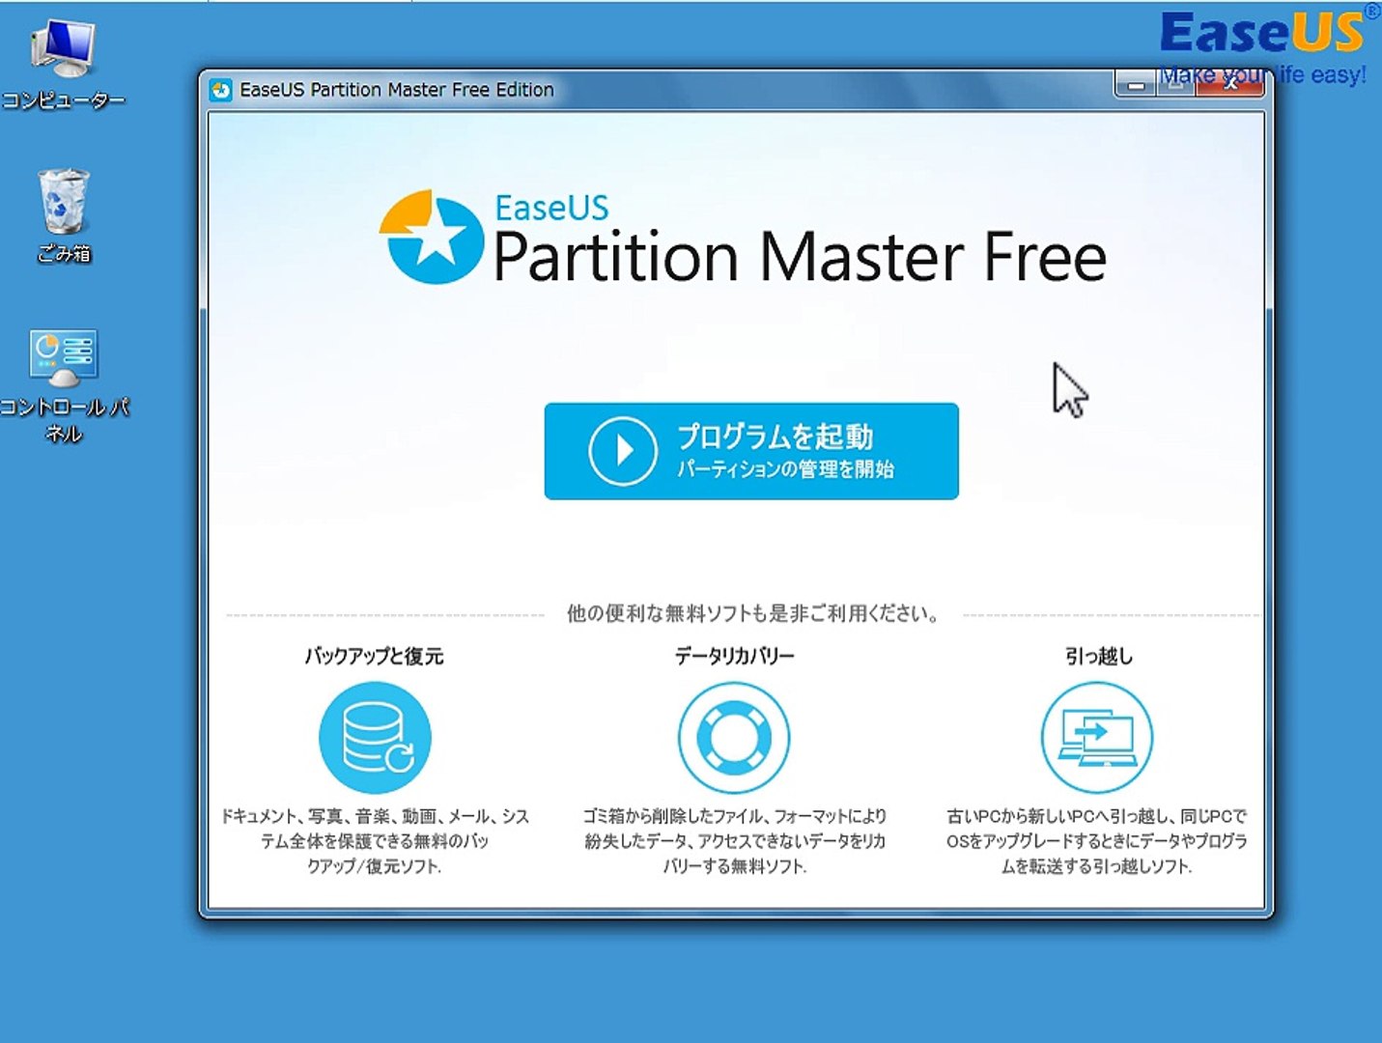Click the EaseUS Partition Master star logo

pos(431,238)
